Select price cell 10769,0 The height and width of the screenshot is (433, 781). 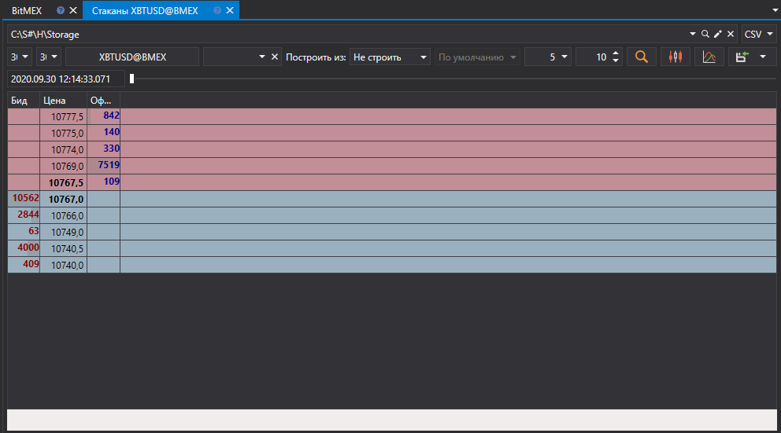63,166
